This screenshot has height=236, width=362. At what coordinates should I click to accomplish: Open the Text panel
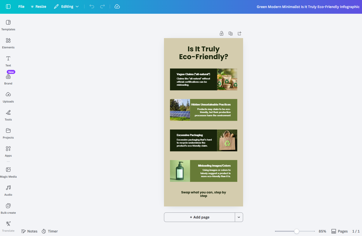[8, 61]
